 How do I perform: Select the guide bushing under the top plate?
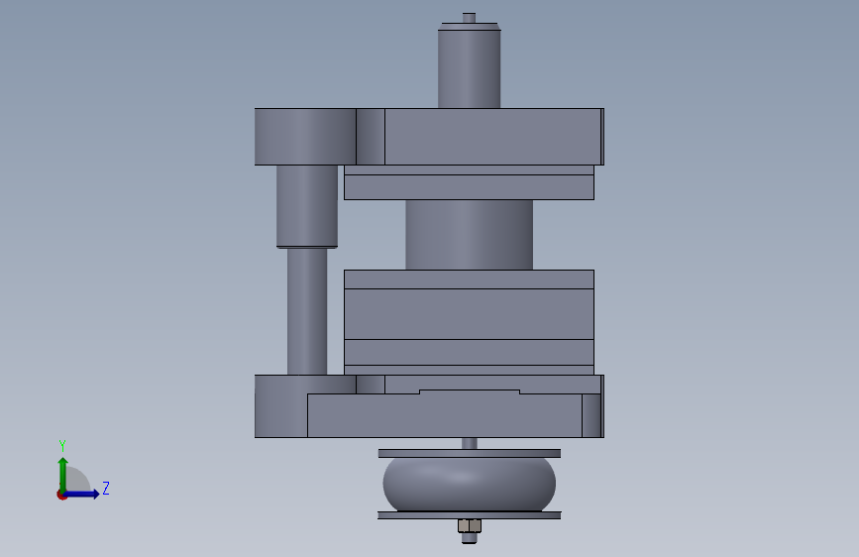[307, 206]
